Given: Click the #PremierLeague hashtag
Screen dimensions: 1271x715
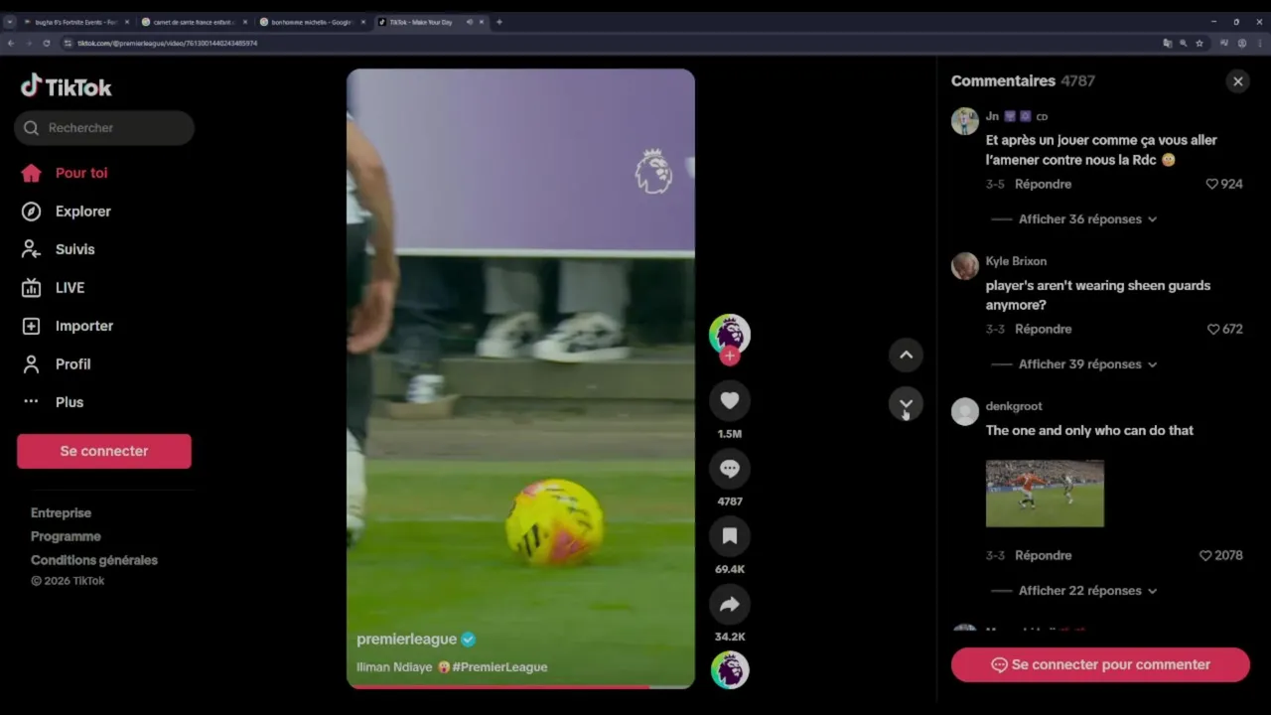Looking at the screenshot, I should coord(499,667).
